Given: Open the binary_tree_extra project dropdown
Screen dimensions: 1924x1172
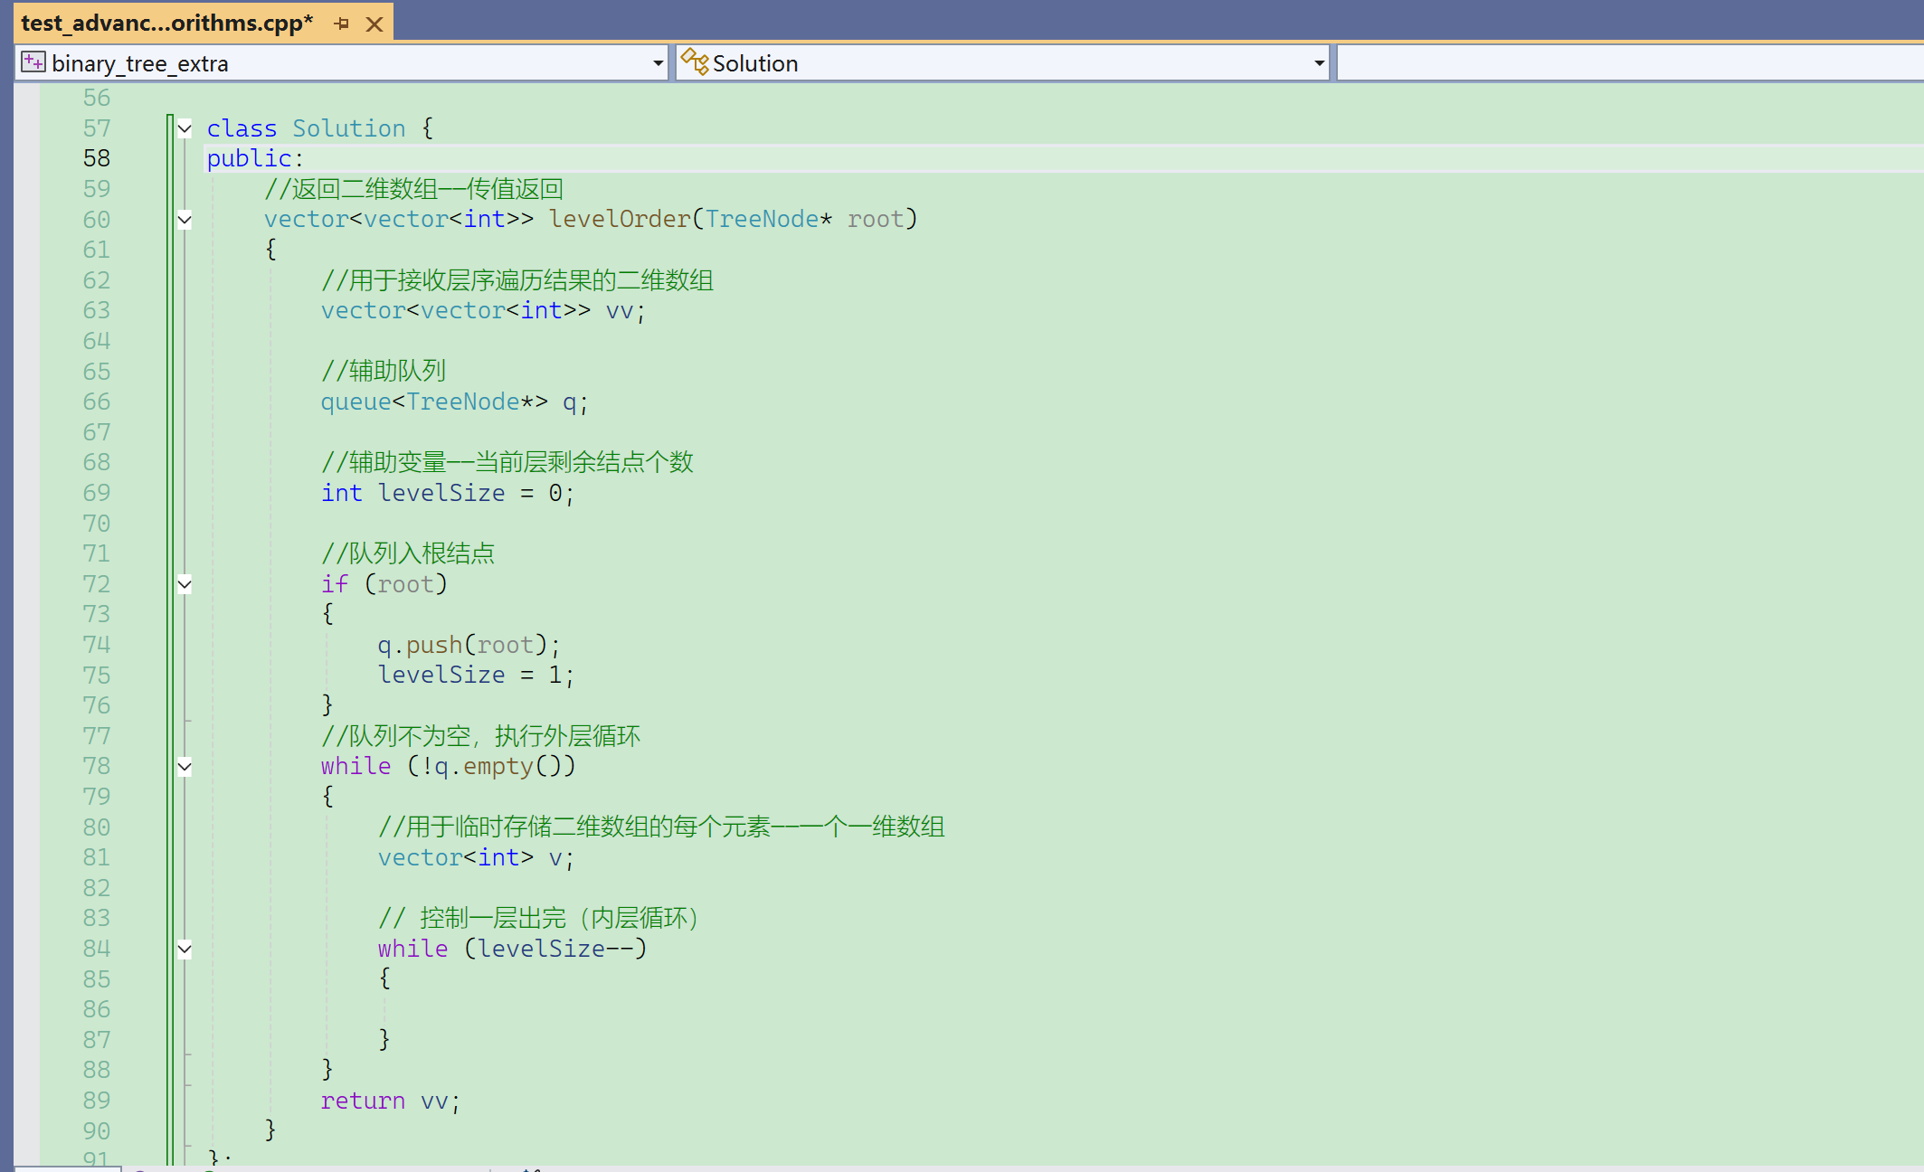Looking at the screenshot, I should (x=658, y=63).
